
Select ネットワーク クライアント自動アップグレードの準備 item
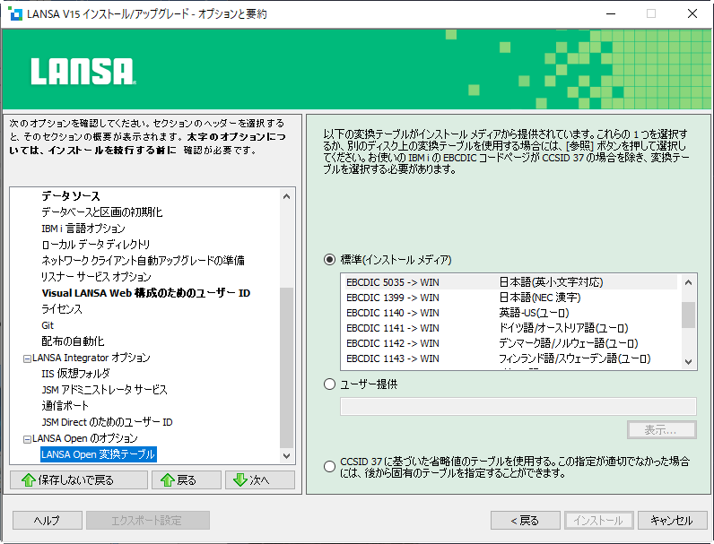(x=143, y=261)
